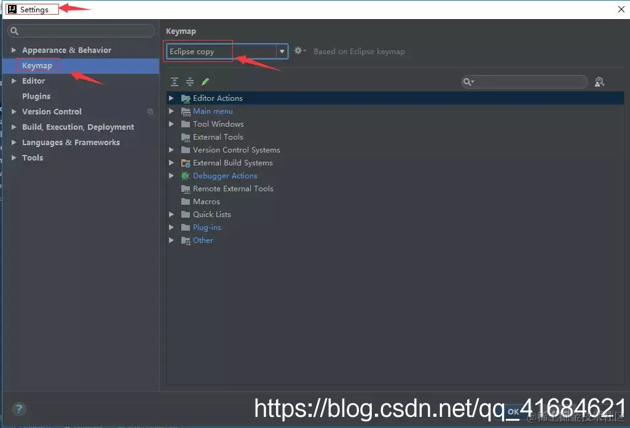Click the External Build Systems folder icon
This screenshot has height=428, width=630.
pos(186,163)
